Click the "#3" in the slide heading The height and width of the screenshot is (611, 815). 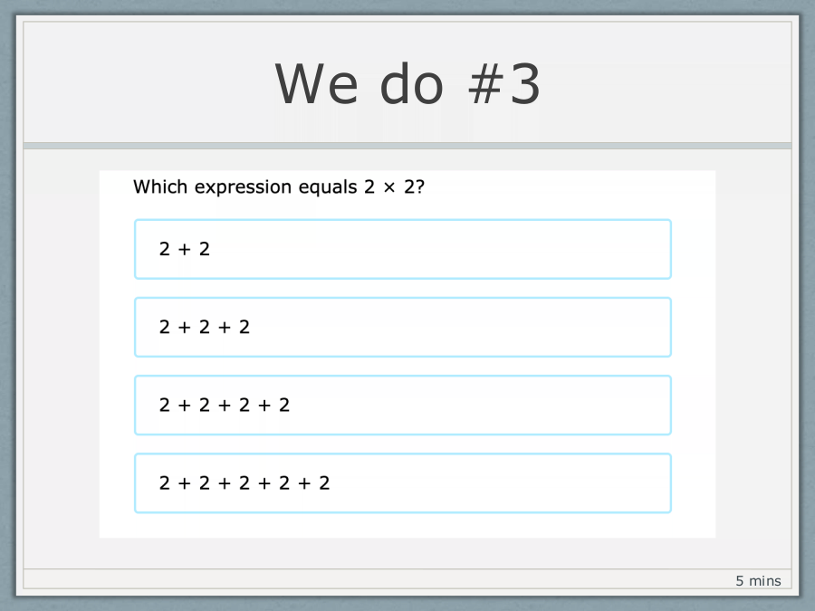504,83
